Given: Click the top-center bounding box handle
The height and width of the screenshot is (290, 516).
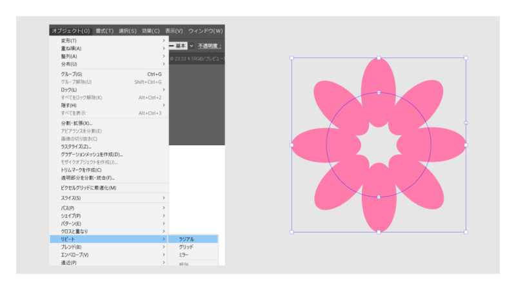Looking at the screenshot, I should [379, 58].
